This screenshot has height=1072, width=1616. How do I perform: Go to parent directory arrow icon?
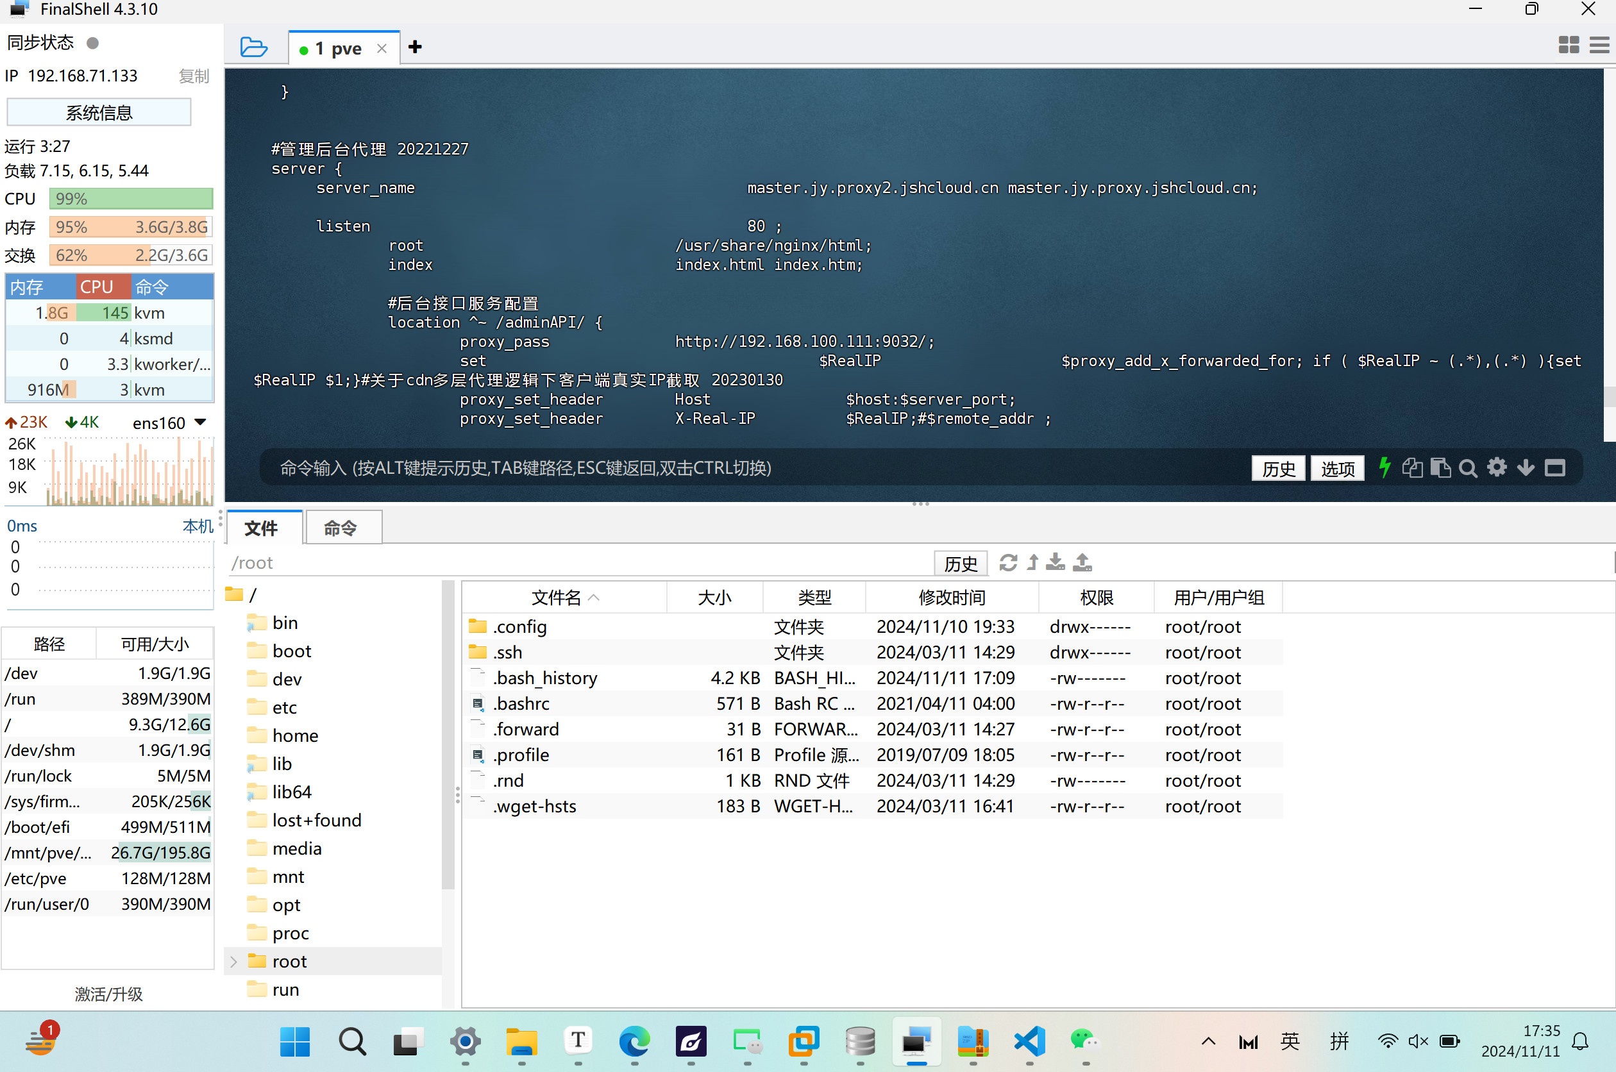point(1032,563)
